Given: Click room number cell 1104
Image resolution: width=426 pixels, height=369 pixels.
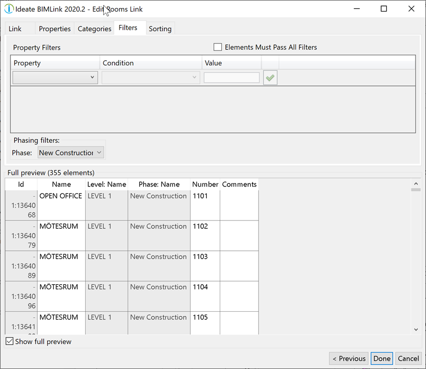Looking at the screenshot, I should click(x=205, y=296).
